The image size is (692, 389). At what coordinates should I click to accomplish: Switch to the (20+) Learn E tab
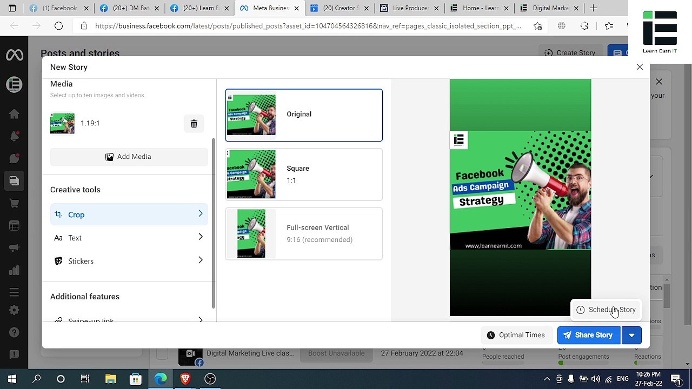(199, 8)
